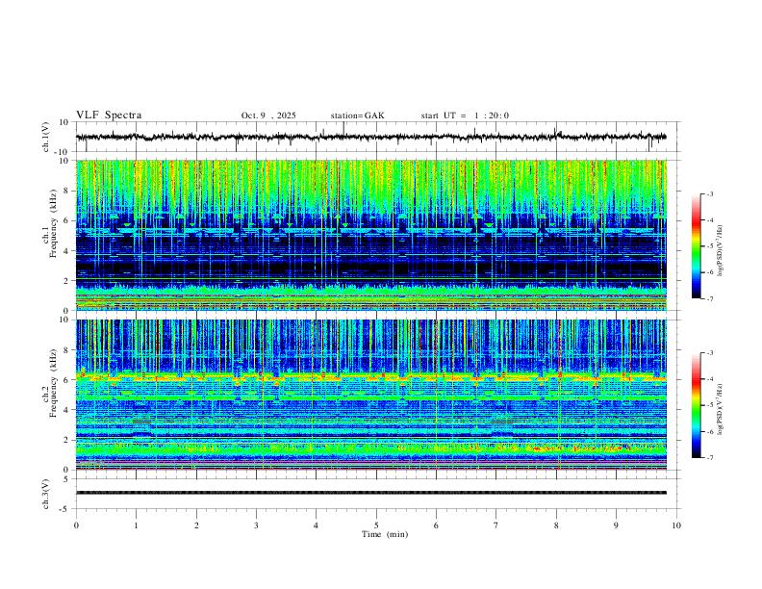Click inside the ch.1 spectrogram panel
Screen dimensions: 762x589
371,235
